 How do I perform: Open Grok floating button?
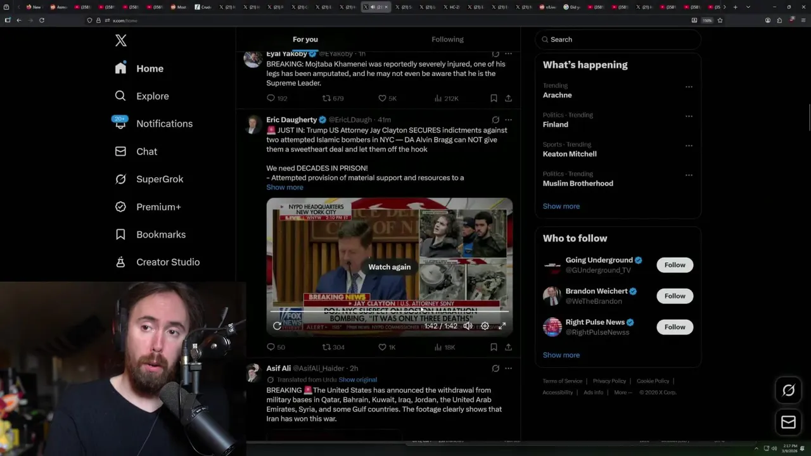click(788, 391)
